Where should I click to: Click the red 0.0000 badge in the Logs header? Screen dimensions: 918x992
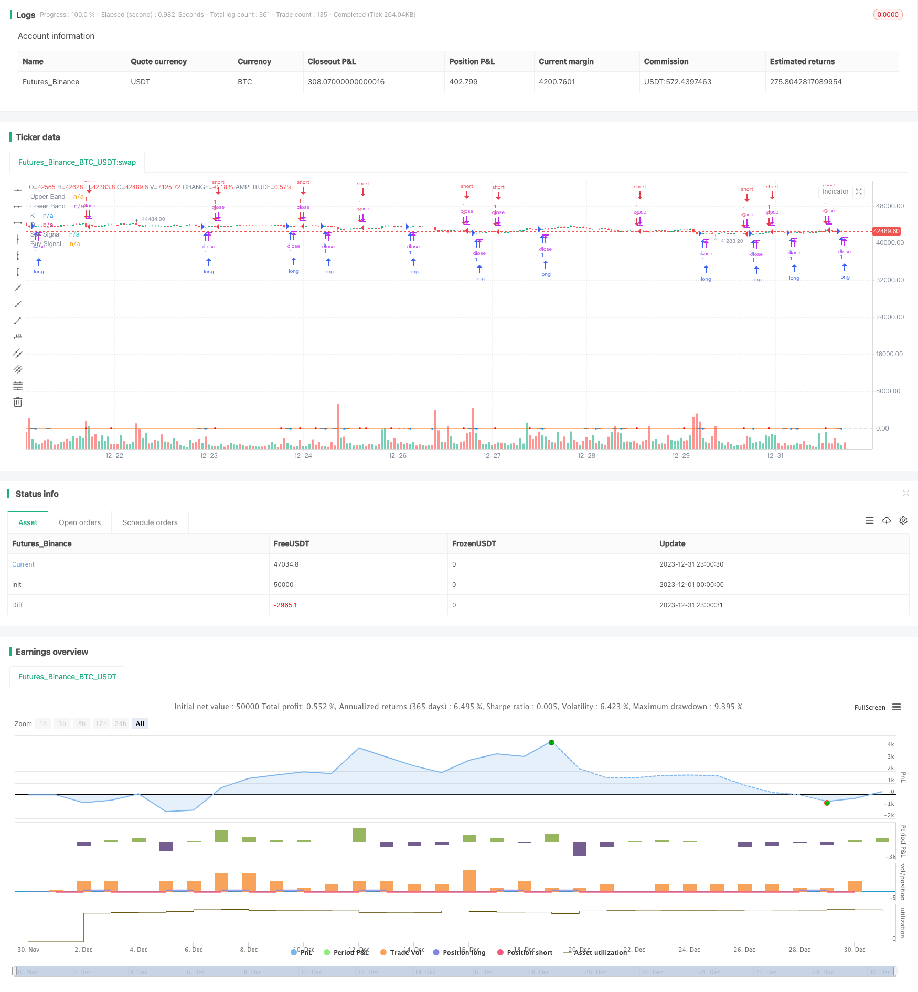(x=888, y=15)
